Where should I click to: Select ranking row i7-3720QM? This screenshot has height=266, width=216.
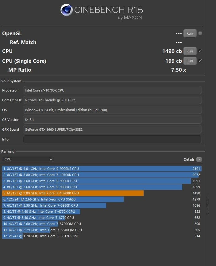(x=102, y=223)
